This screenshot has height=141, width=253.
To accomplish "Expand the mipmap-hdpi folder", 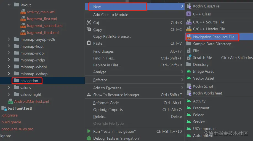I will coord(9,46).
